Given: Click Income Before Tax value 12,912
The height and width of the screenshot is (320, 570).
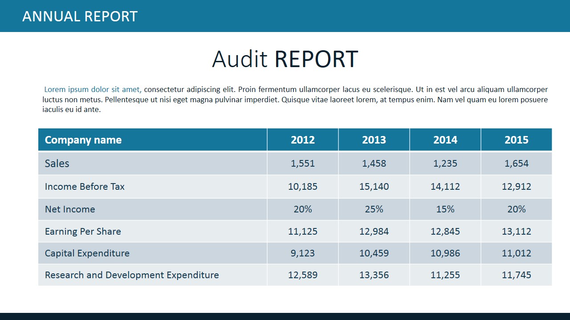Looking at the screenshot, I should [517, 187].
